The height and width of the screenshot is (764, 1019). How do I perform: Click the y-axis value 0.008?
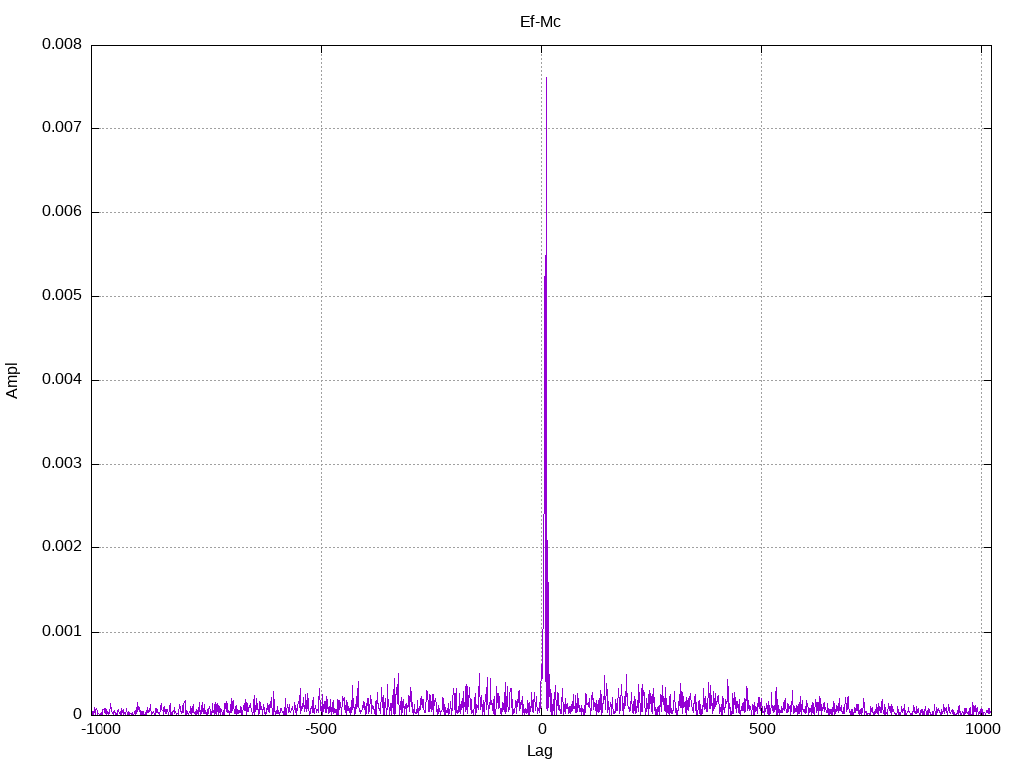point(62,44)
